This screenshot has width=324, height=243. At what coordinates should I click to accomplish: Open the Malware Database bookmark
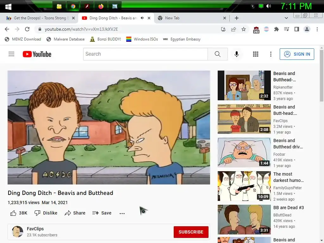[x=65, y=39]
